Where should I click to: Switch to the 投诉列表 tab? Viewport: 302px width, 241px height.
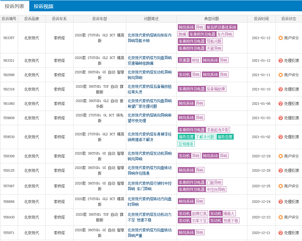14,6
